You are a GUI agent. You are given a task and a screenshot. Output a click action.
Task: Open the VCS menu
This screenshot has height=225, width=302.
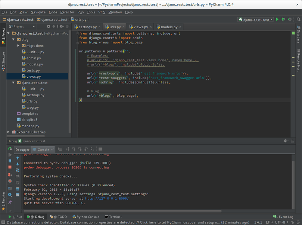(102, 12)
